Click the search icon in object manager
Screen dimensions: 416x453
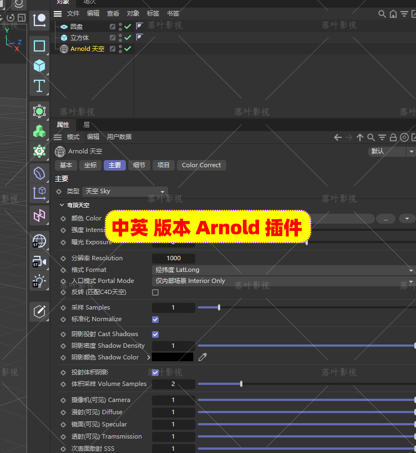[x=382, y=14]
